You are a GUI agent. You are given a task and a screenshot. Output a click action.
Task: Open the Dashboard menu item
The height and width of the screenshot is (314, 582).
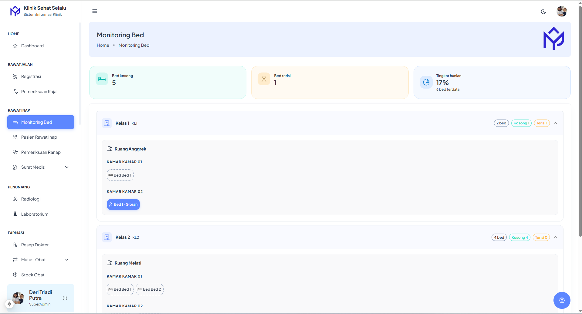[41, 46]
